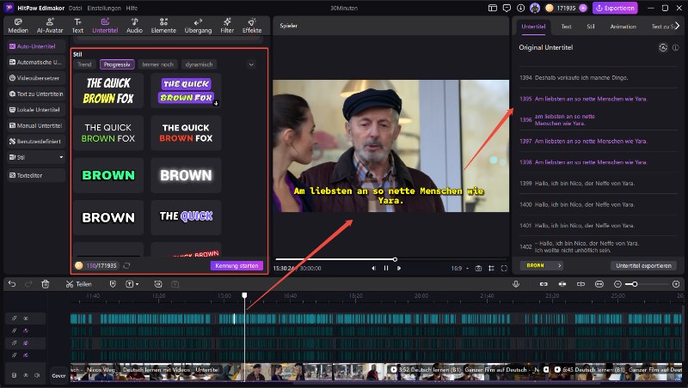
Task: Open the Audio tool in the top toolbar
Action: (134, 25)
